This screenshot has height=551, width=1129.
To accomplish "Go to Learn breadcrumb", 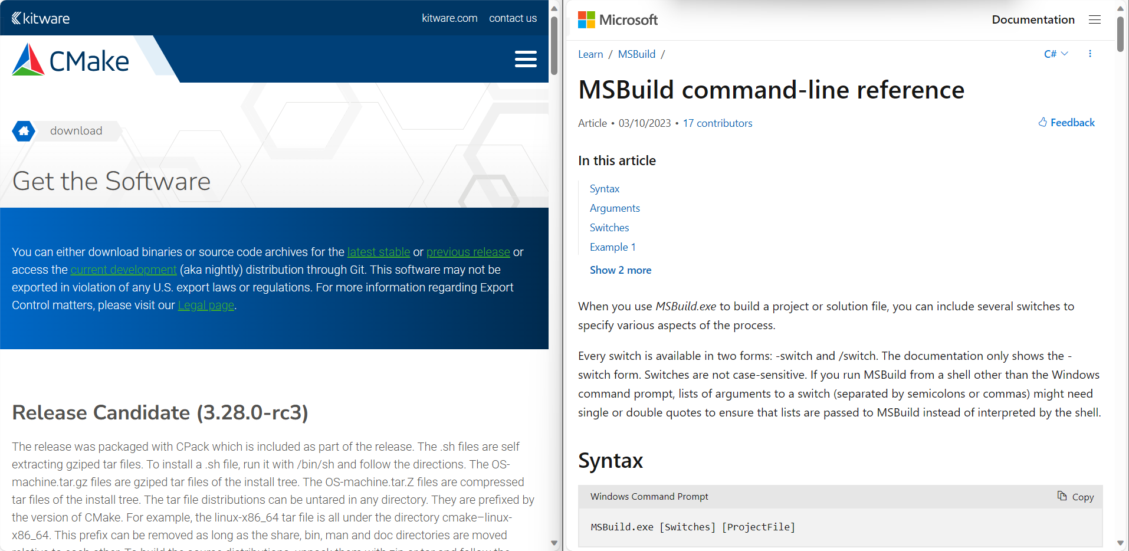I will pyautogui.click(x=590, y=54).
